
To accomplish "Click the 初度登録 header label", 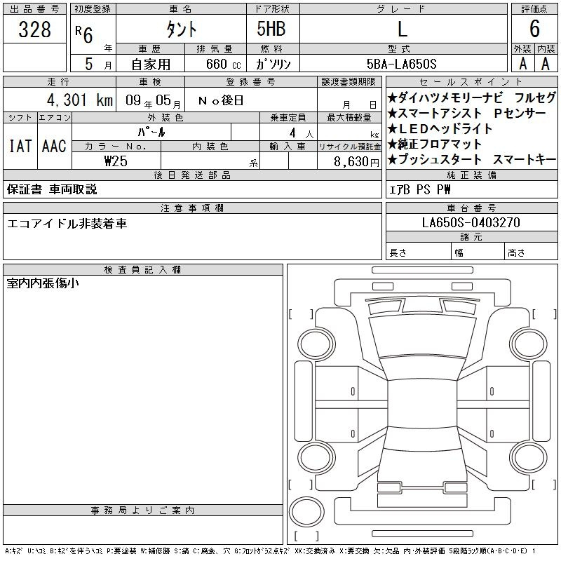I will (x=93, y=9).
